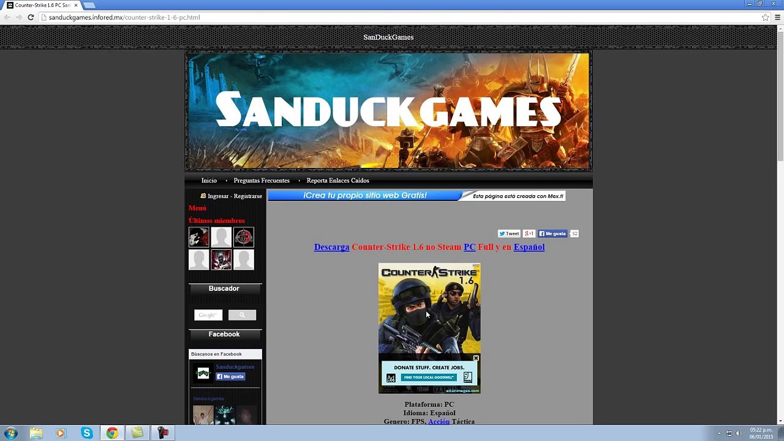
Task: Open the network tray icon
Action: [x=729, y=434]
